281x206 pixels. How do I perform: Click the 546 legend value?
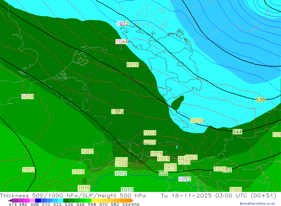[x=80, y=204]
